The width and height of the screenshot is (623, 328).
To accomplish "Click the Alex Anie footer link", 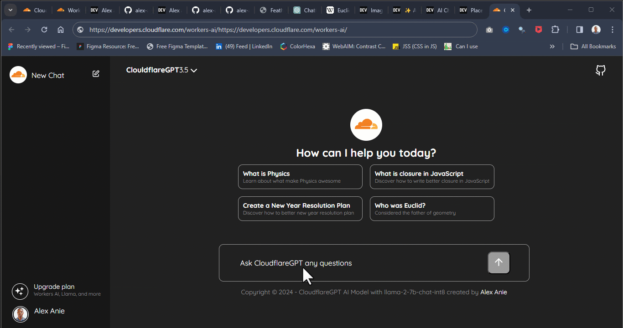I will 493,292.
